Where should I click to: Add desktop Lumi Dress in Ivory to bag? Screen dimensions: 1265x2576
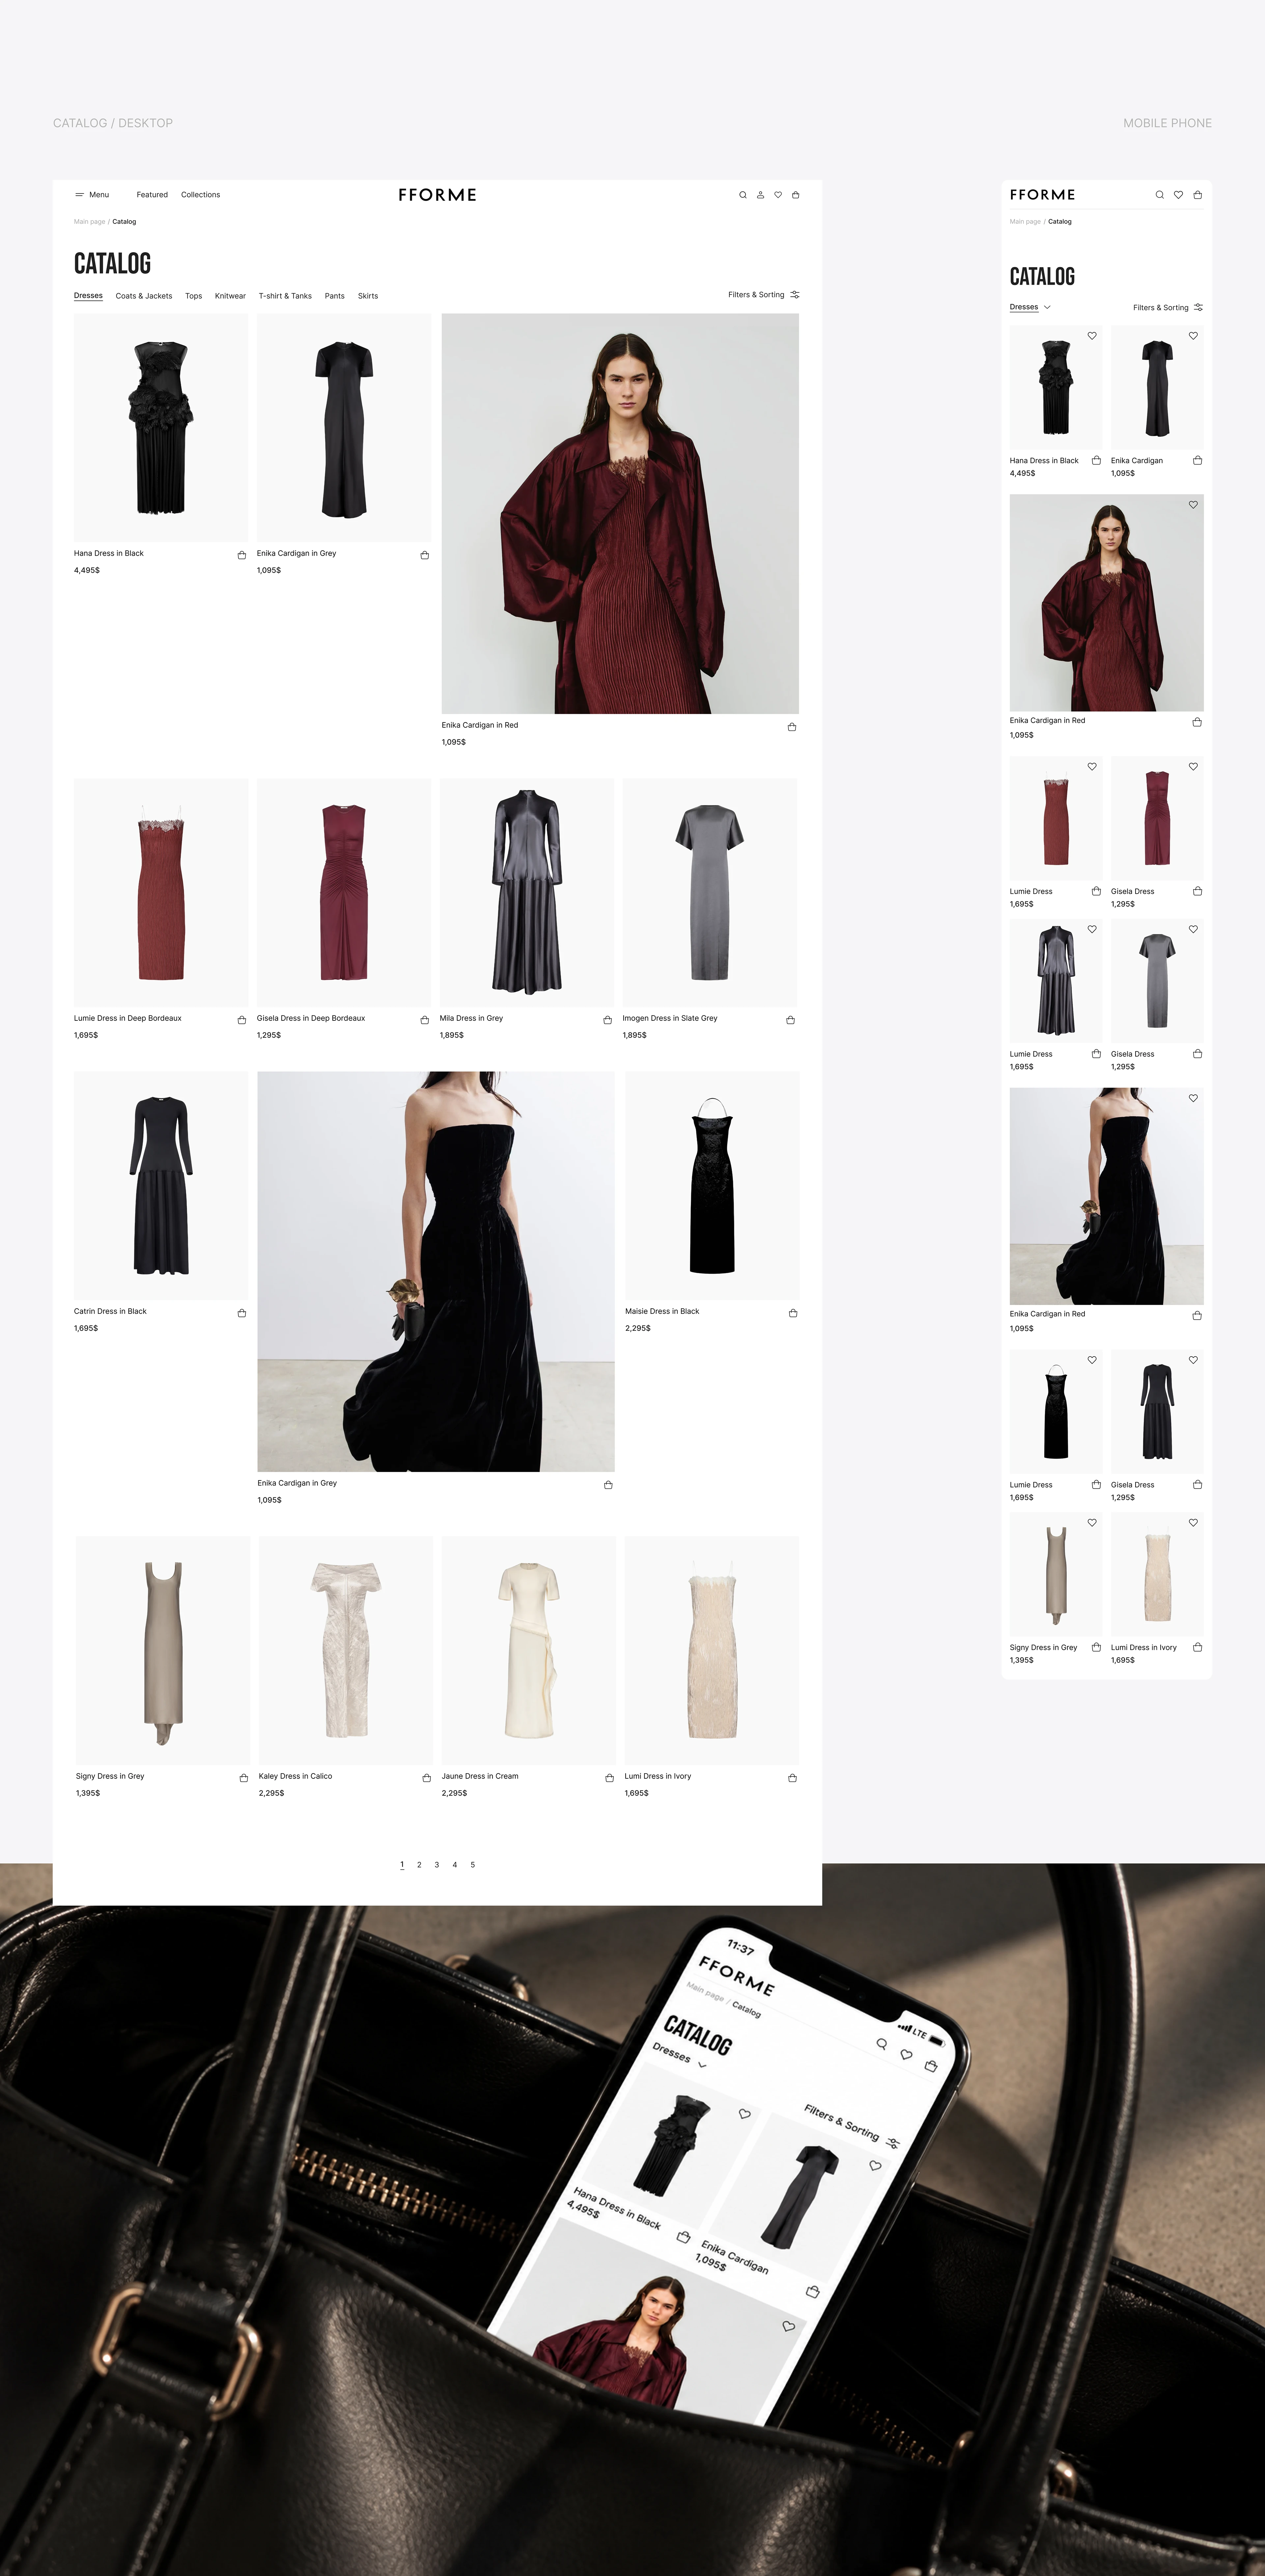tap(792, 1778)
